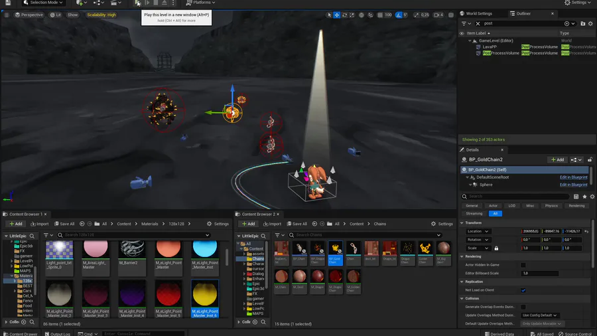Toggle rotation snapping angle icon
597x336 pixels.
pyautogui.click(x=398, y=15)
